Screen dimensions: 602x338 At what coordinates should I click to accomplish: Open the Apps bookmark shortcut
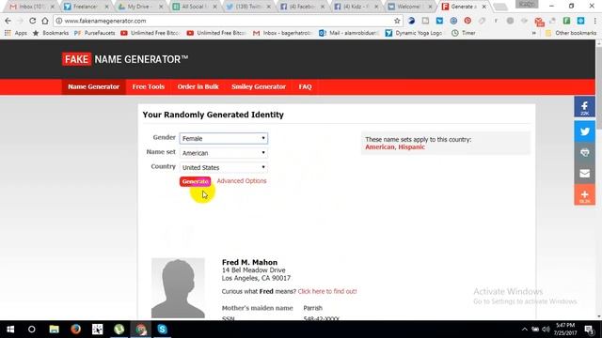point(16,33)
